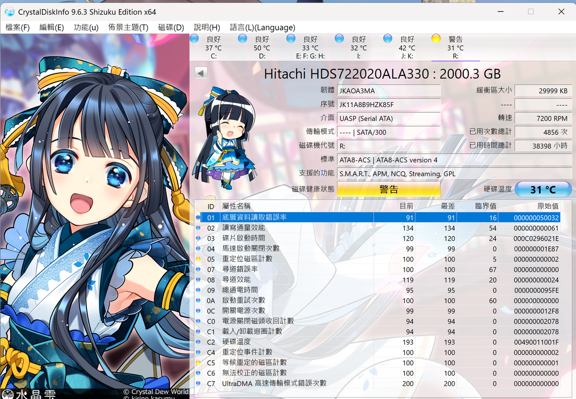This screenshot has height=399, width=576.
Task: Click the blue status orb for E: F: G: H:
Action: point(291,38)
